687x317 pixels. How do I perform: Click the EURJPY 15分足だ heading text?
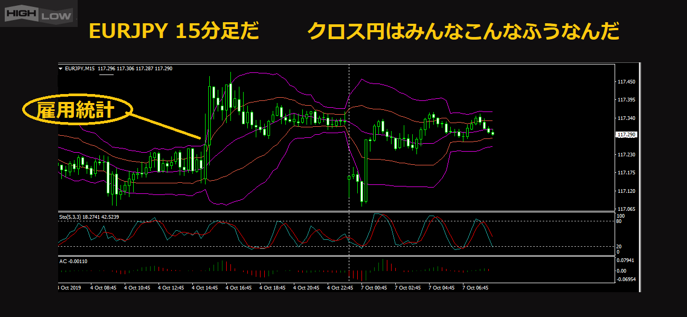pyautogui.click(x=174, y=32)
